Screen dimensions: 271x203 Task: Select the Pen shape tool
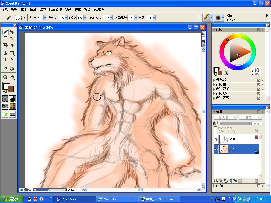[x=5, y=53]
